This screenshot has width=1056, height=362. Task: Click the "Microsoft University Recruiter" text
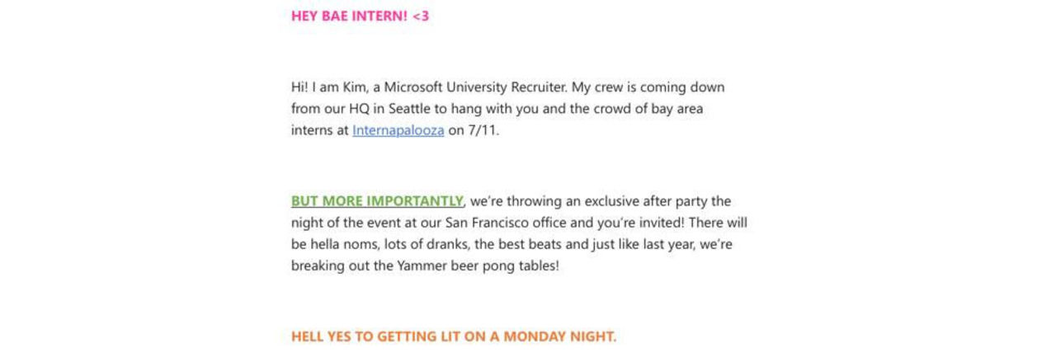474,87
